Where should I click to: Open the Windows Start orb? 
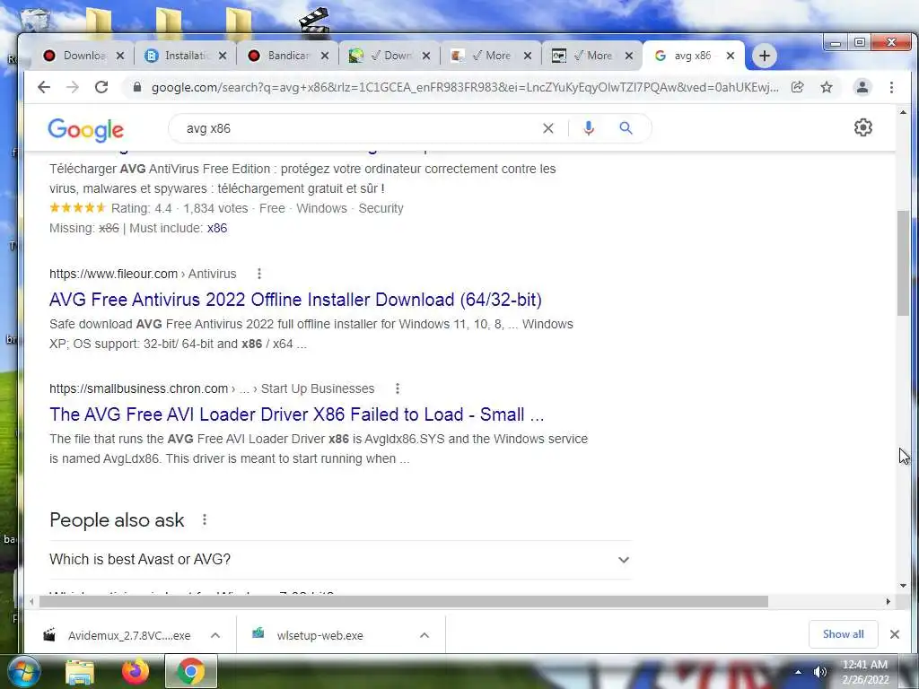(23, 671)
